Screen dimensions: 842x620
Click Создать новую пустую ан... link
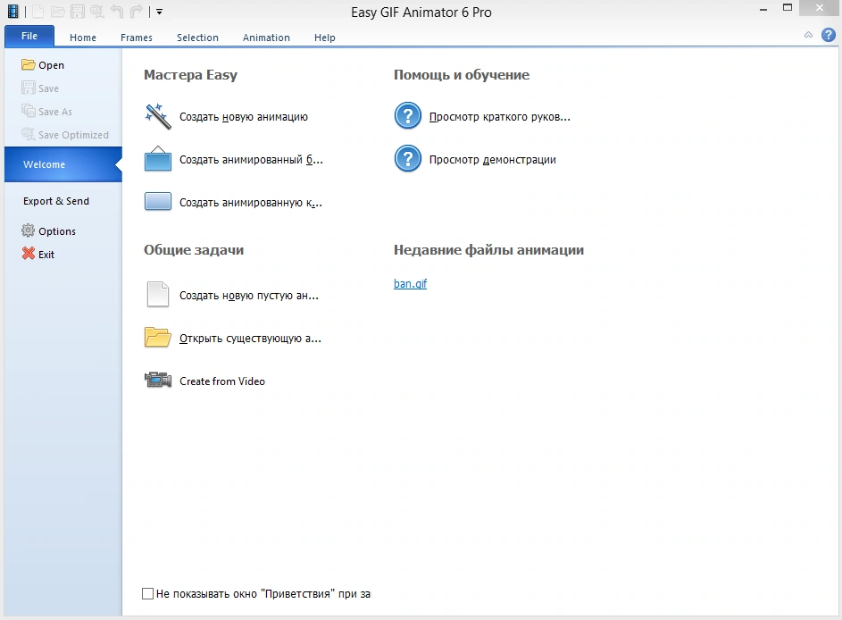[249, 296]
